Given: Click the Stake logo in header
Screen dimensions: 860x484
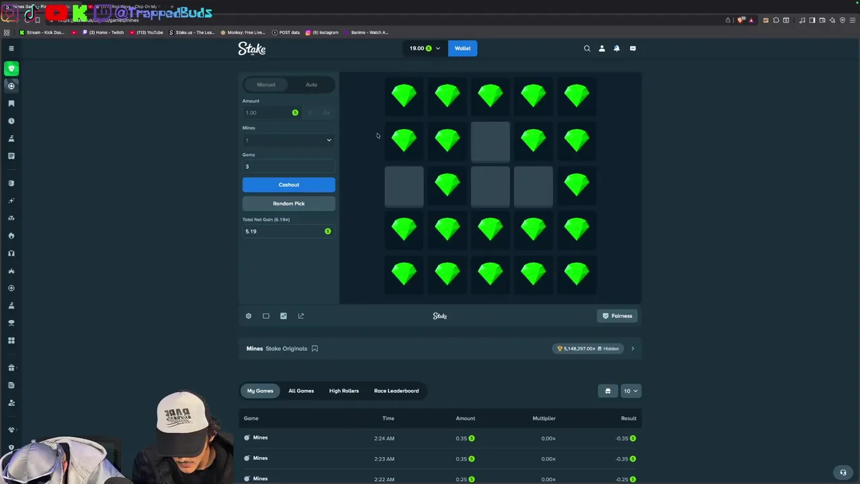Looking at the screenshot, I should (x=252, y=48).
